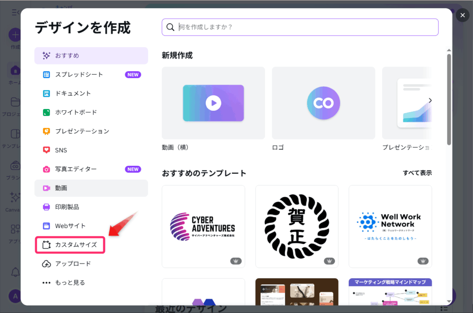Choose Webサイト category
This screenshot has height=313, width=473.
91,226
